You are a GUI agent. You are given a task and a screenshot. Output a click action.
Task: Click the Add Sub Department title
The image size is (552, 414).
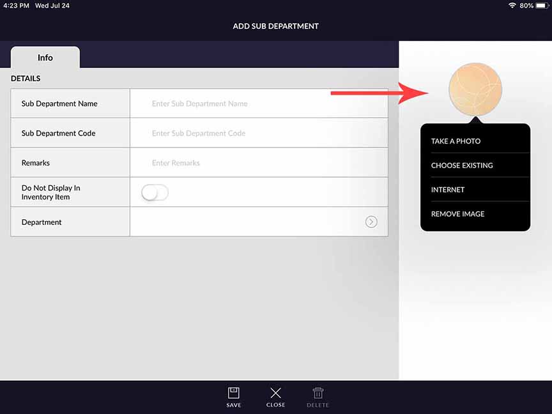(x=275, y=26)
